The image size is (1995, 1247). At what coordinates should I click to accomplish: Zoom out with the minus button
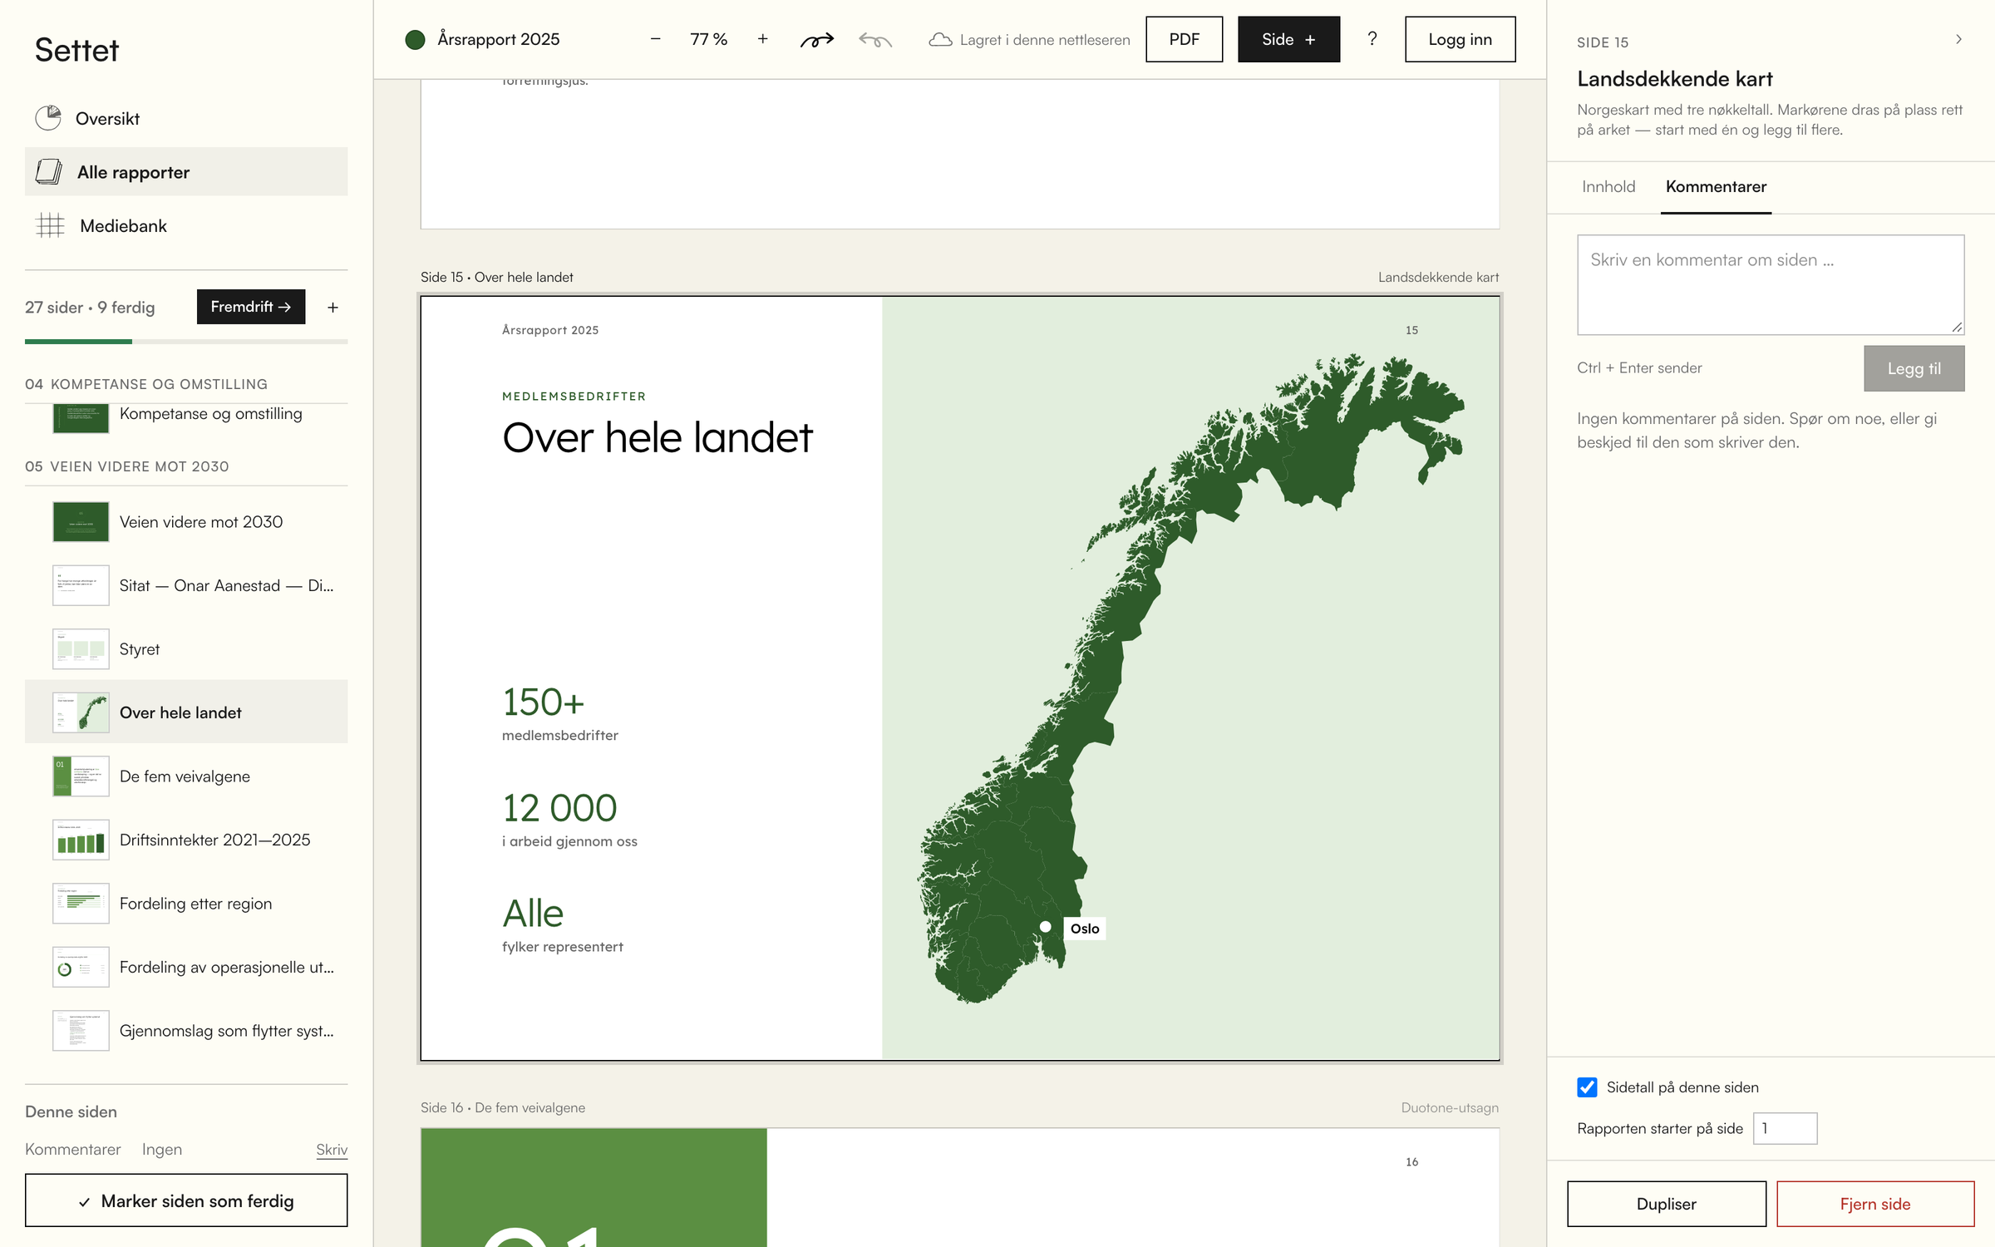coord(655,39)
